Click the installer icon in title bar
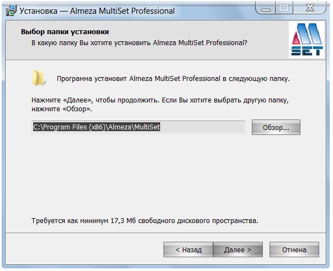This screenshot has height=271, width=333. (11, 10)
